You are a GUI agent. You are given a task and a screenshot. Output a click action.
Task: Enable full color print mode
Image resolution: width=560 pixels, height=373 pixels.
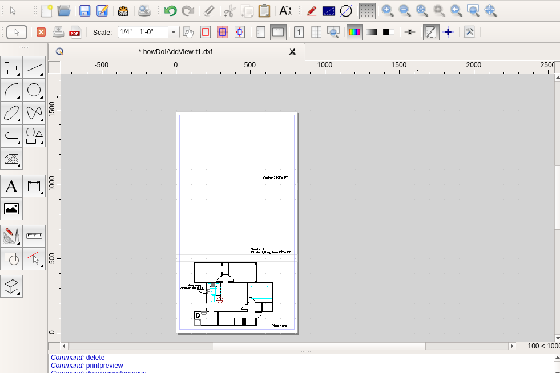click(x=354, y=32)
